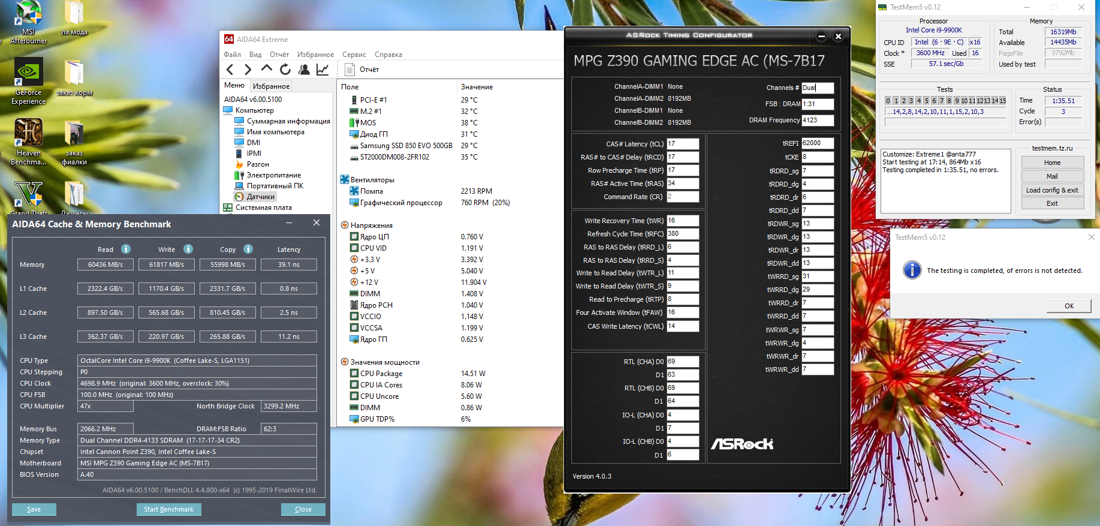
Task: Switch to the Меню tab in AIDA64 sidebar
Action: (234, 85)
